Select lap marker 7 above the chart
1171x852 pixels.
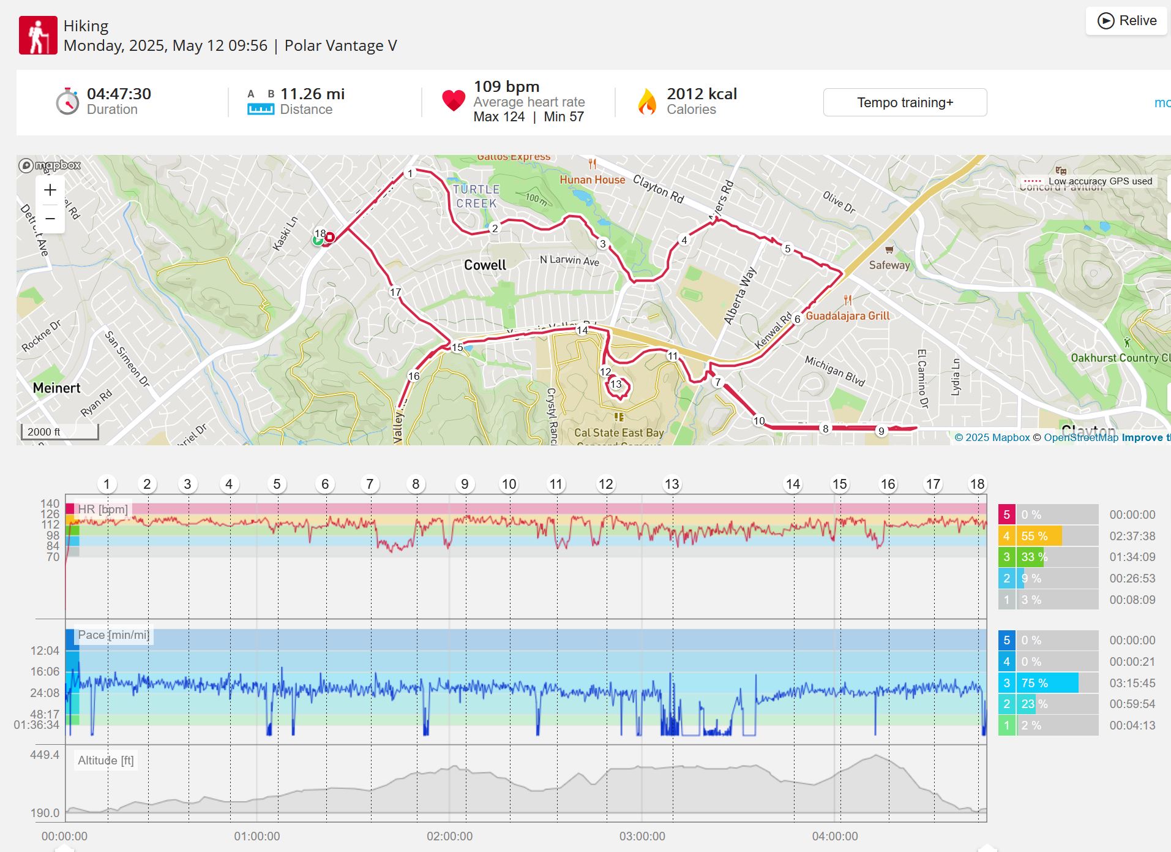coord(370,484)
